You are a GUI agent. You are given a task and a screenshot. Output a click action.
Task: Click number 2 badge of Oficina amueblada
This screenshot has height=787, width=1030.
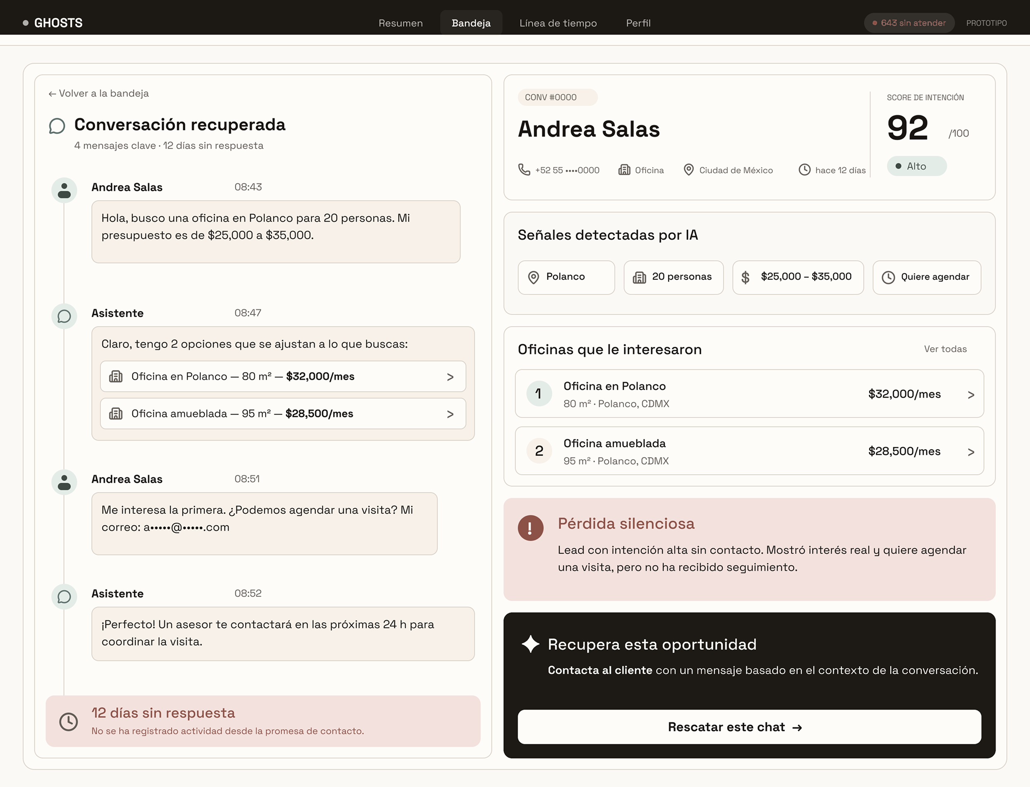pos(539,451)
